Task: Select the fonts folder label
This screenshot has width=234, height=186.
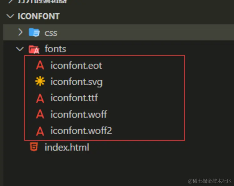Action: point(55,49)
